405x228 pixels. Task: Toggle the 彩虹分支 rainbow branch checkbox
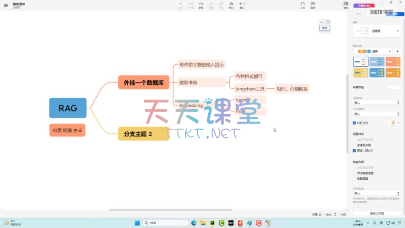(354, 123)
